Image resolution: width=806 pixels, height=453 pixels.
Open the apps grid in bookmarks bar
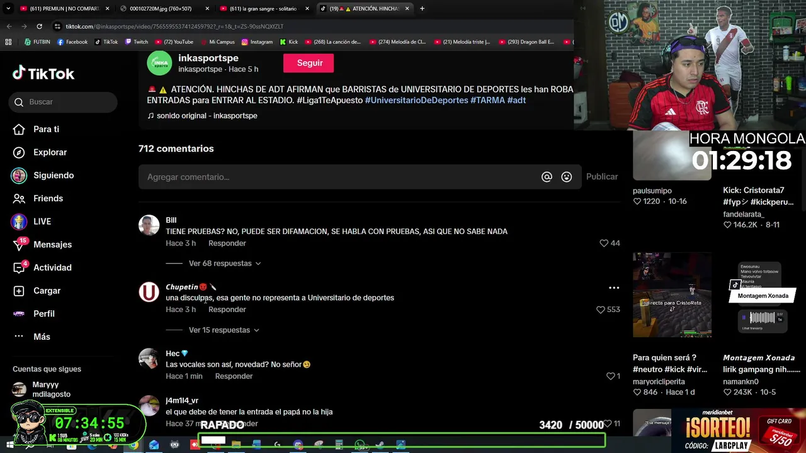click(8, 42)
